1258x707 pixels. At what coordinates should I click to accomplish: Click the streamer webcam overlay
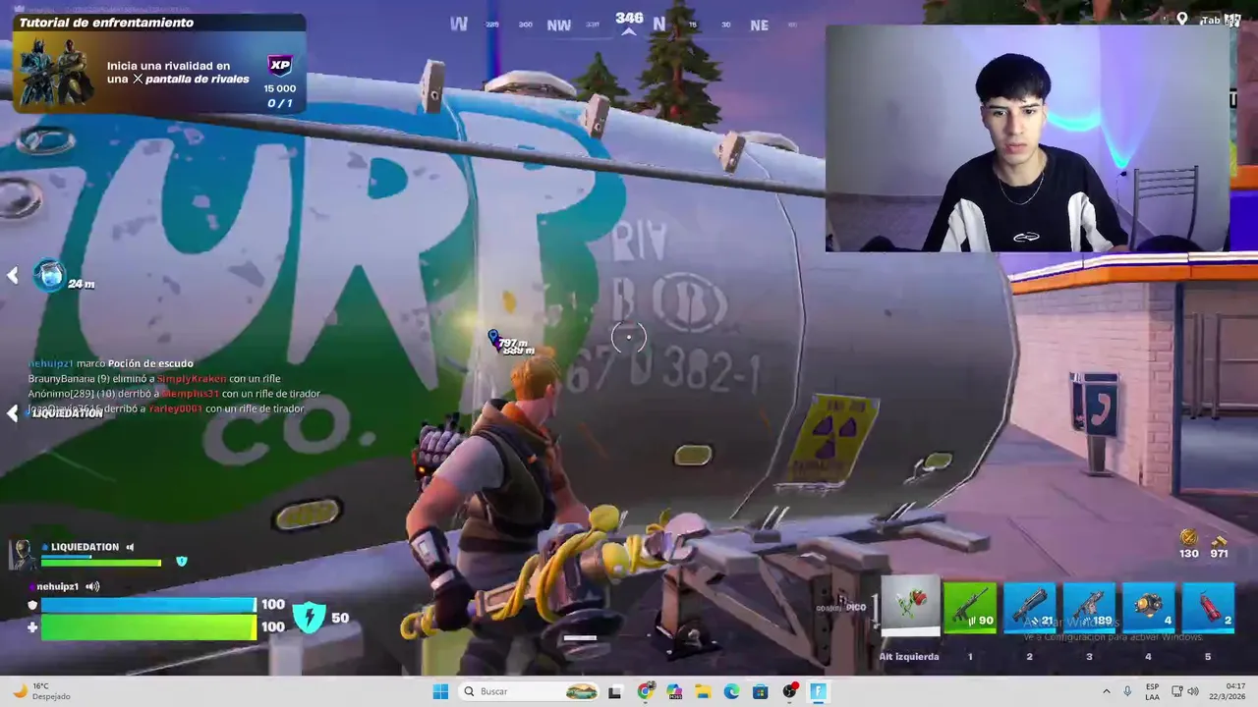pyautogui.click(x=1027, y=138)
